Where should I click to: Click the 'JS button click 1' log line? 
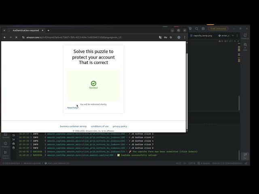(86, 134)
